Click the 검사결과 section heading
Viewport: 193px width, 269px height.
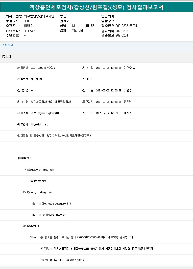tap(8, 45)
